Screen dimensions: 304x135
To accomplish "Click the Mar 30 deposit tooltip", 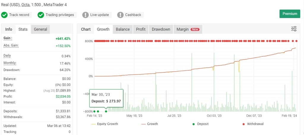I will [x=106, y=98].
